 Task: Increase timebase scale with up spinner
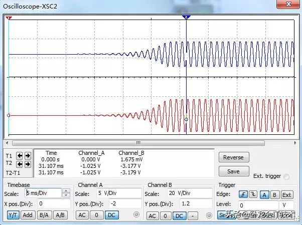(66, 191)
